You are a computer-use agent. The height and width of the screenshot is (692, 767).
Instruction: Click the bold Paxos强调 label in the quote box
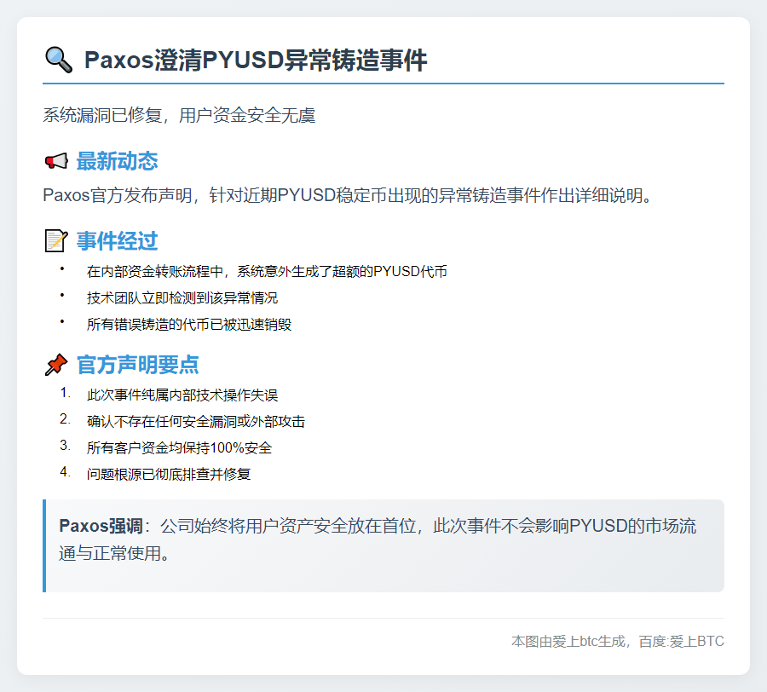(92, 526)
